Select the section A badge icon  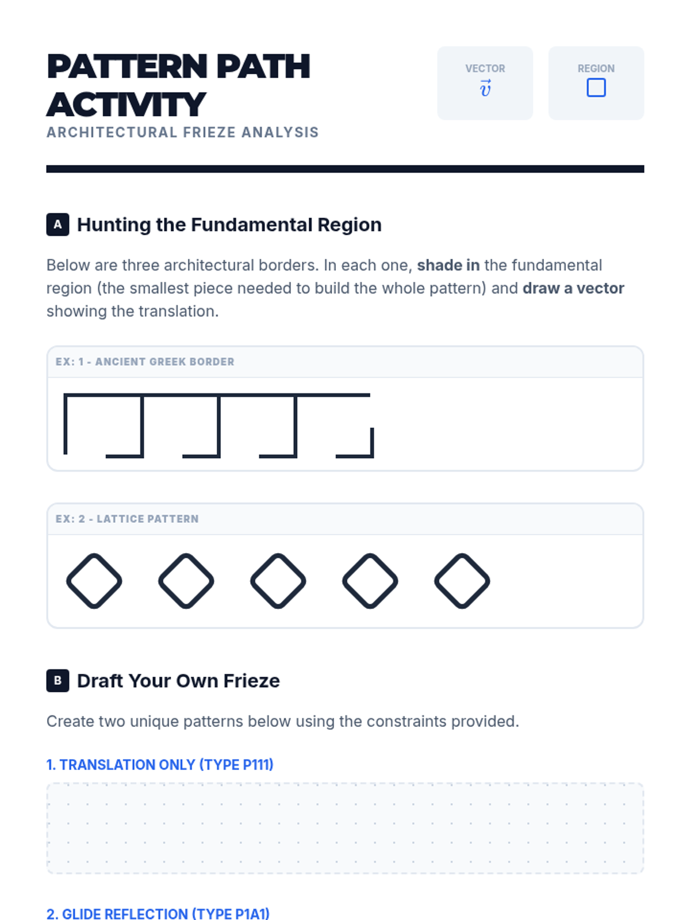57,224
